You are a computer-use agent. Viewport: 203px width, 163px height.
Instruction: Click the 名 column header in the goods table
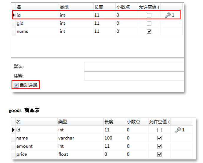[36, 121]
